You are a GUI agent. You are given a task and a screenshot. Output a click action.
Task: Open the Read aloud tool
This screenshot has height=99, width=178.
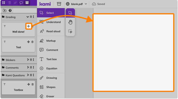[x=51, y=31]
